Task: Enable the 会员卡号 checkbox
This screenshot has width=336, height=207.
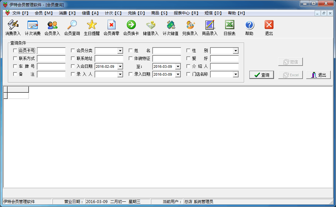Action: (x=15, y=50)
